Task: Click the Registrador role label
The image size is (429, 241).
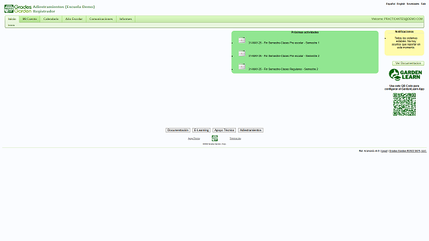Action: pyautogui.click(x=44, y=11)
